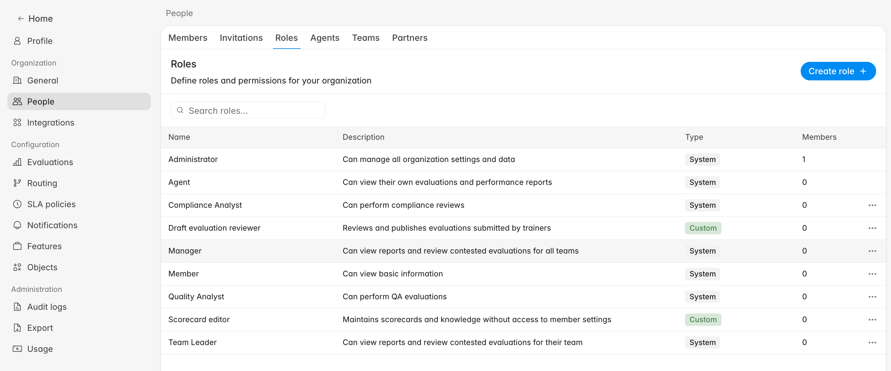This screenshot has height=371, width=891.
Task: Select the Roles tab
Action: [286, 38]
